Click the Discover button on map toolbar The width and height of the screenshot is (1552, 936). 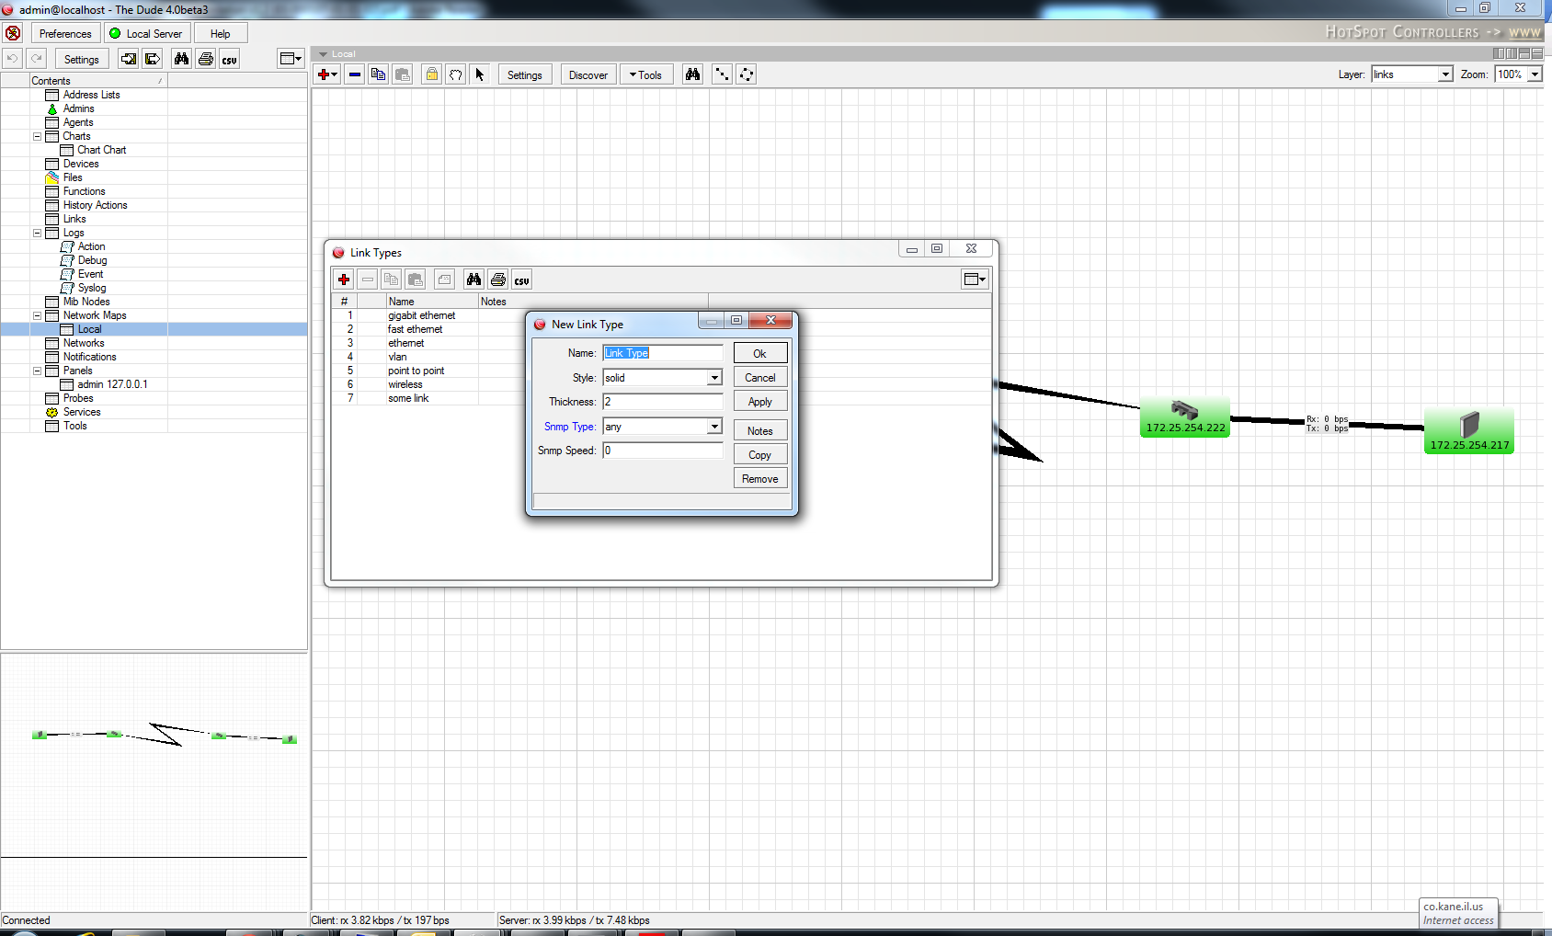588,74
